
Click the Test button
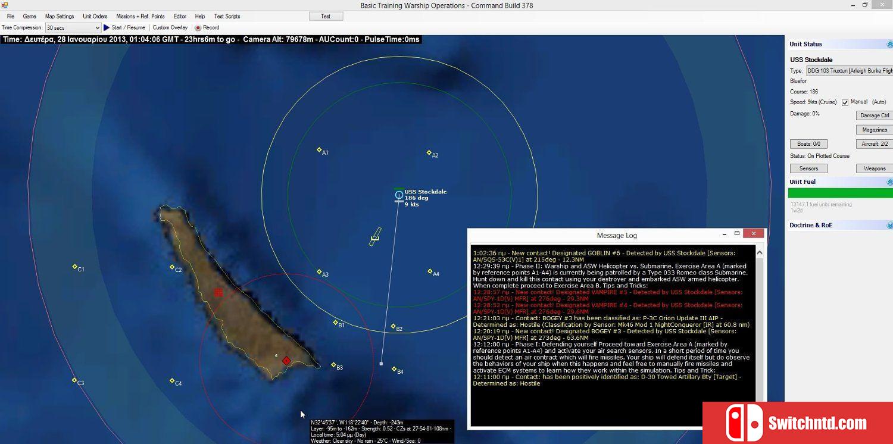(x=326, y=16)
